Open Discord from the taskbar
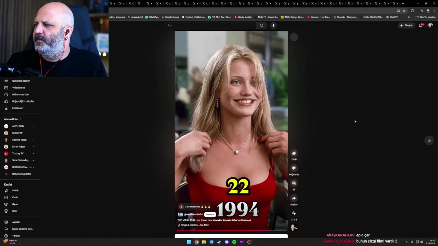Screen dimensions: 438x246 (227, 242)
